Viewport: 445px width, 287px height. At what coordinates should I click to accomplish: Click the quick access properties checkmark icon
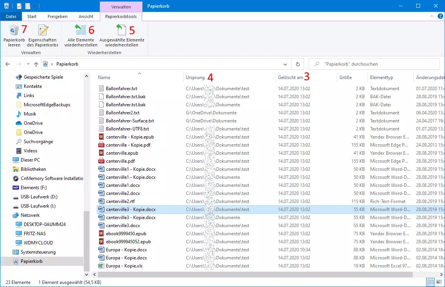point(19,6)
